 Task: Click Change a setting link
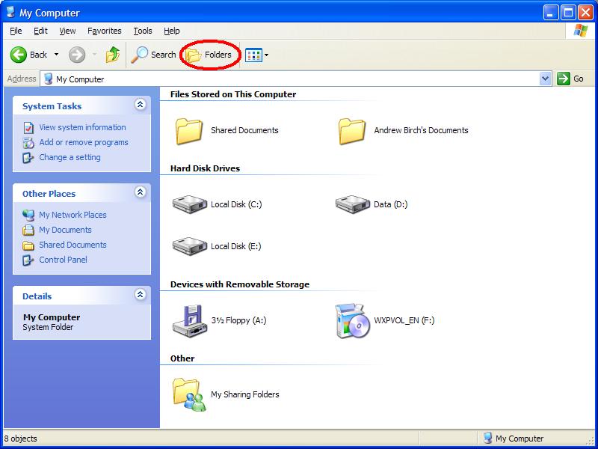(x=70, y=157)
